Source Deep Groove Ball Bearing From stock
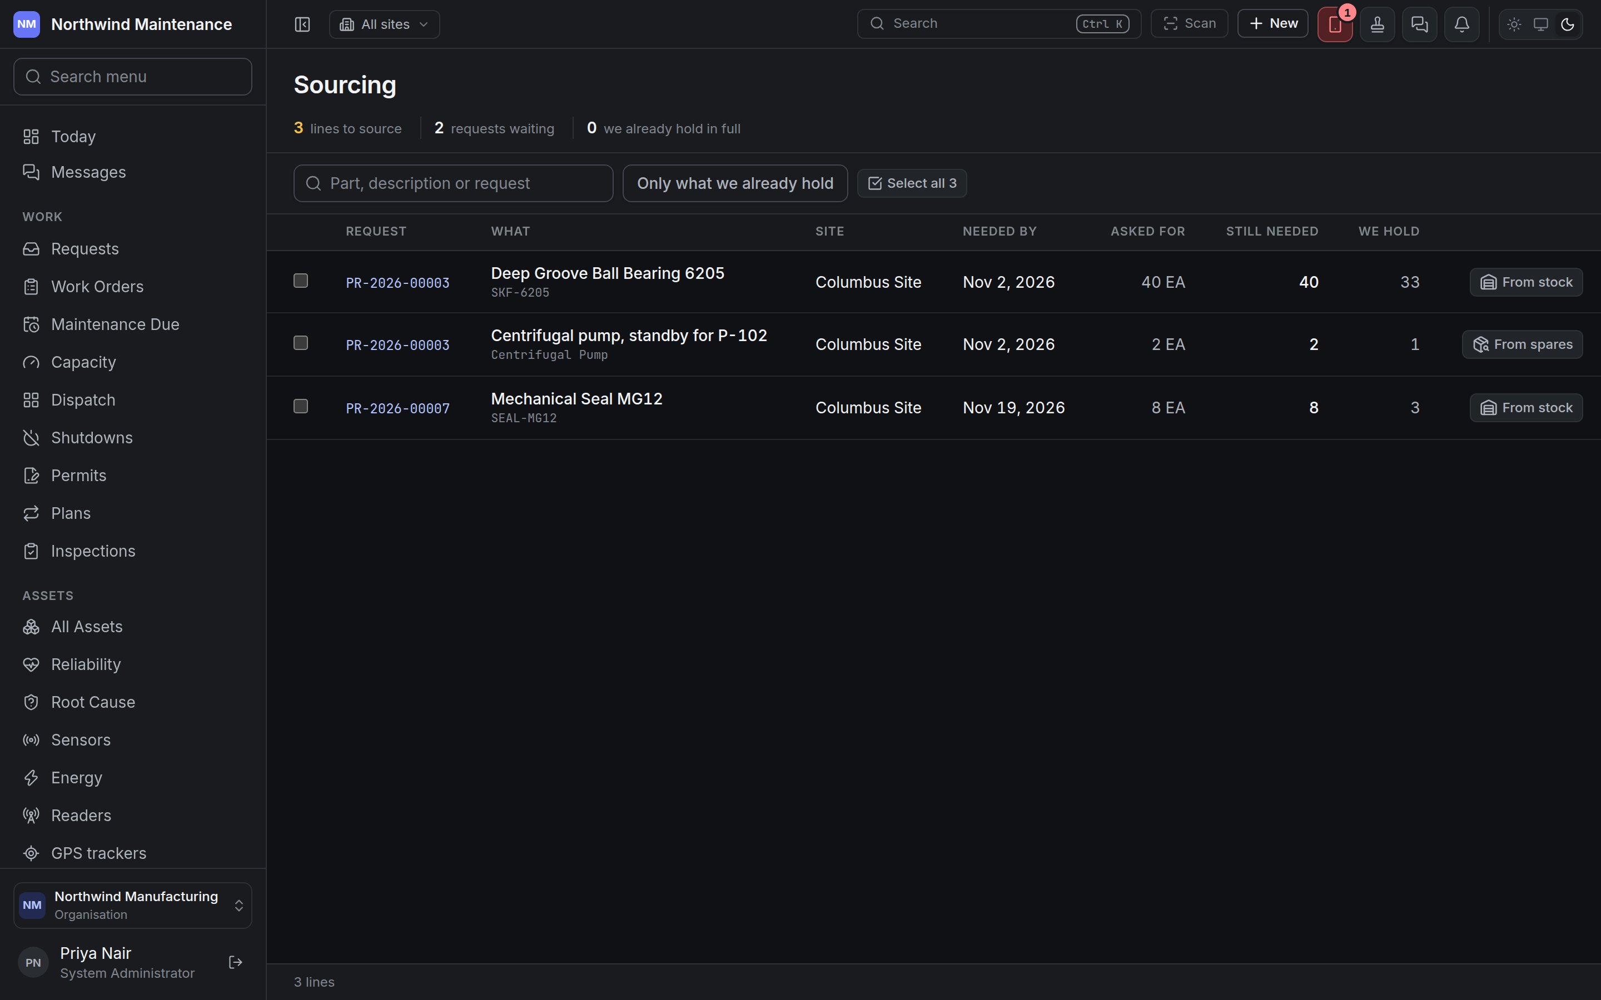This screenshot has width=1601, height=1000. [x=1525, y=282]
